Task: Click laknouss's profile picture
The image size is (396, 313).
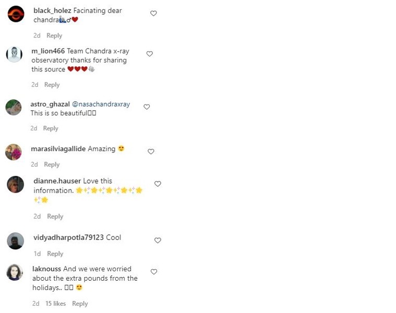Action: point(15,272)
